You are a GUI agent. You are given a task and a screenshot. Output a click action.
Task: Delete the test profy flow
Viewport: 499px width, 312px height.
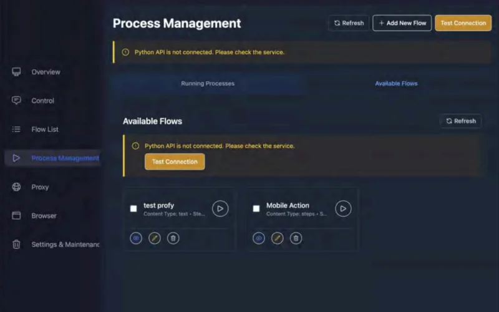pos(173,238)
